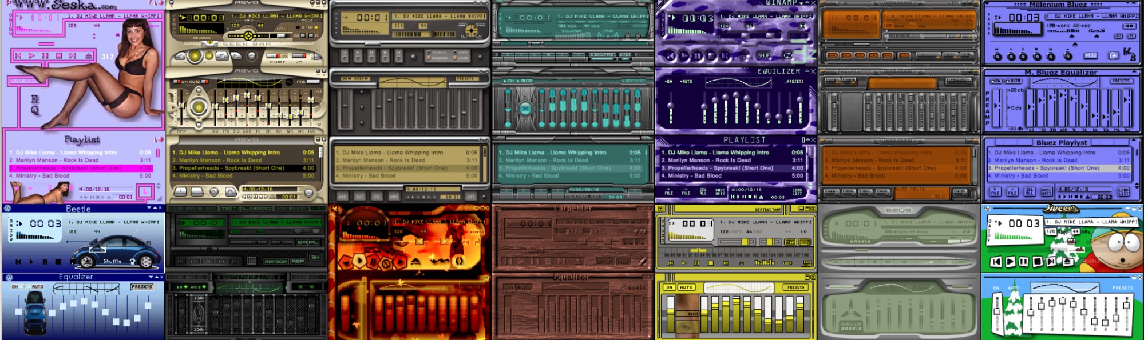
Task: Open the MISC menu in dark steel playlist
Action: (x=394, y=196)
